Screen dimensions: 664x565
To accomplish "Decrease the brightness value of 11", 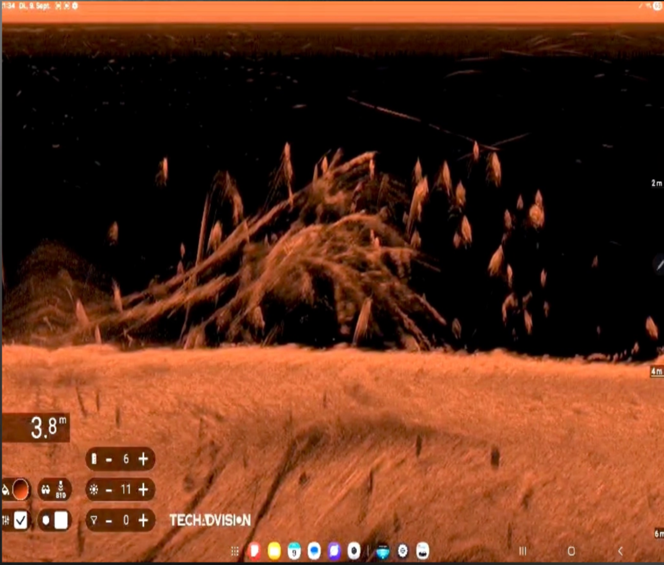I will (x=109, y=490).
